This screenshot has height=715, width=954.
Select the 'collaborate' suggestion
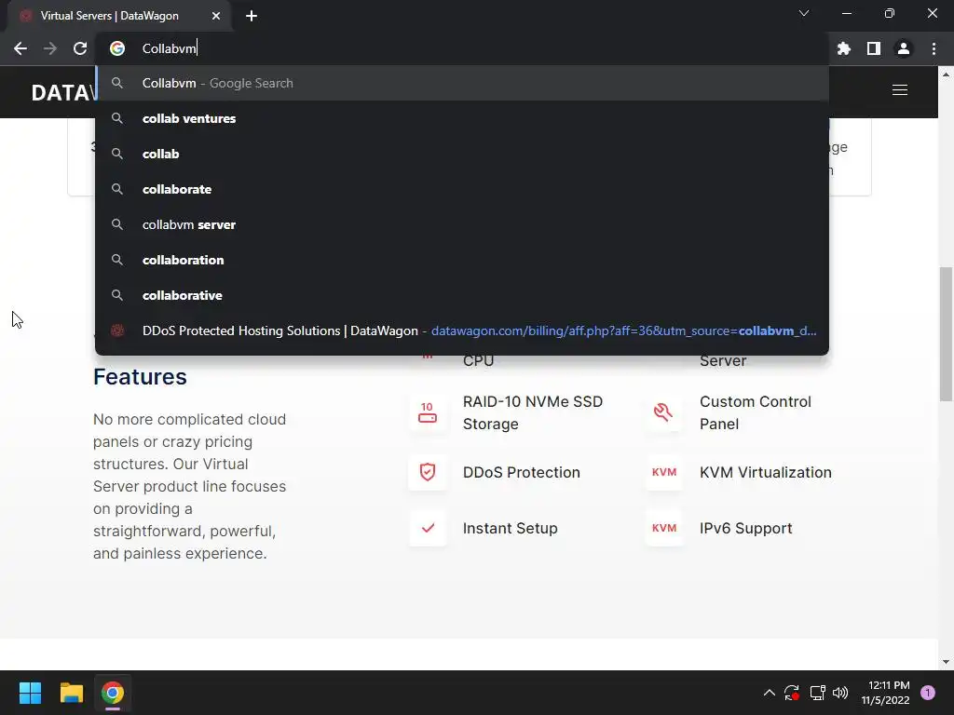point(462,189)
